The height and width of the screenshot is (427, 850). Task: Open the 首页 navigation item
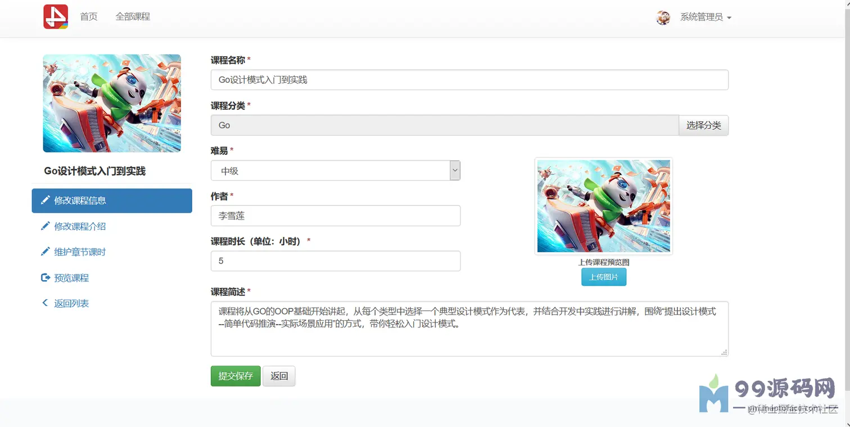[89, 17]
